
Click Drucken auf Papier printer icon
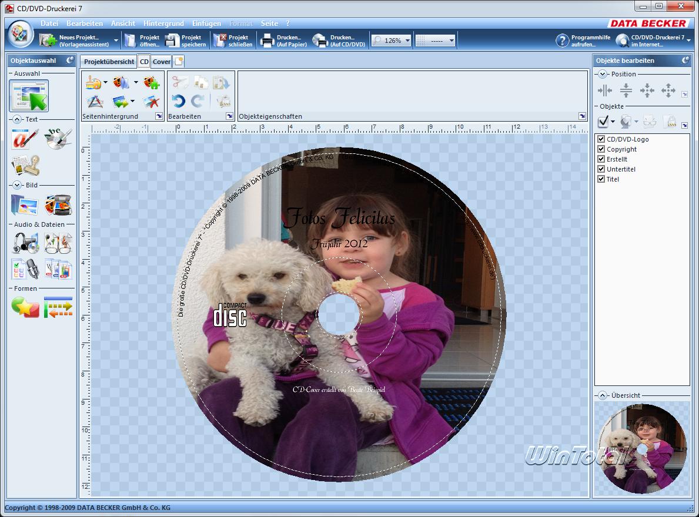pyautogui.click(x=267, y=41)
